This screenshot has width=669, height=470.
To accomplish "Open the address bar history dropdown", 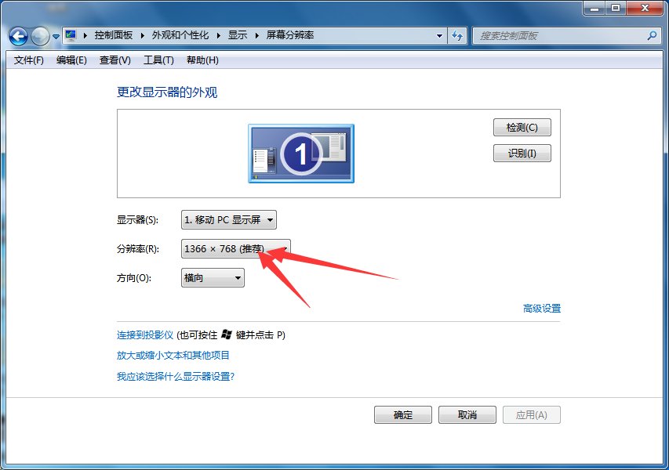I will coord(439,36).
